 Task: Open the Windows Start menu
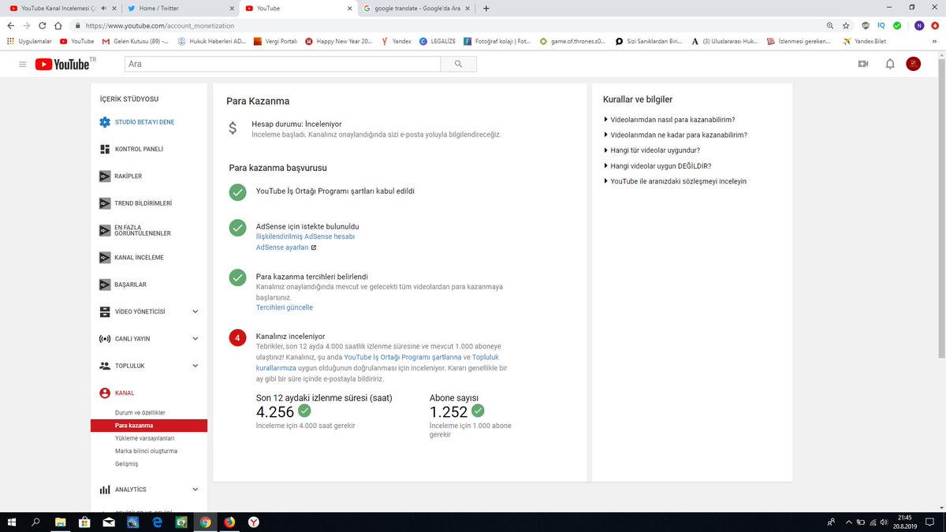pos(12,522)
